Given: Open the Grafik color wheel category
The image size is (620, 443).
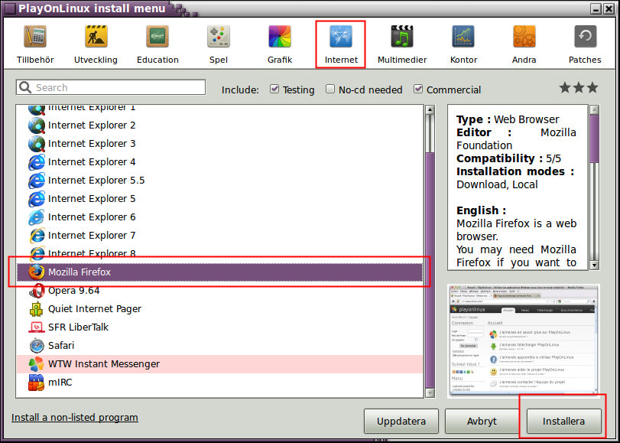Looking at the screenshot, I should tap(280, 37).
